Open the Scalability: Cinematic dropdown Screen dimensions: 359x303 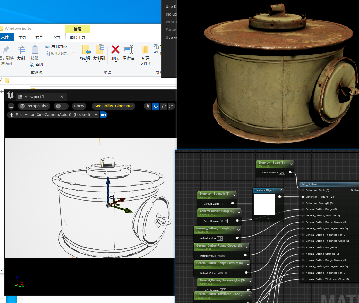click(114, 106)
